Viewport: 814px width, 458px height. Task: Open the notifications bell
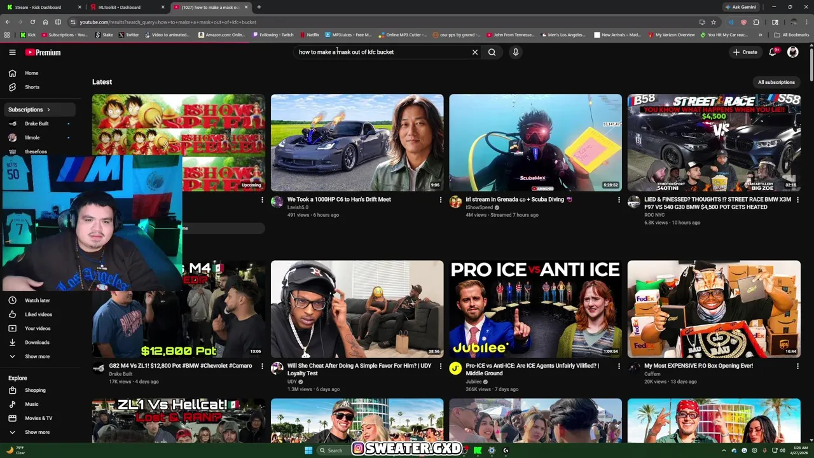click(x=773, y=52)
